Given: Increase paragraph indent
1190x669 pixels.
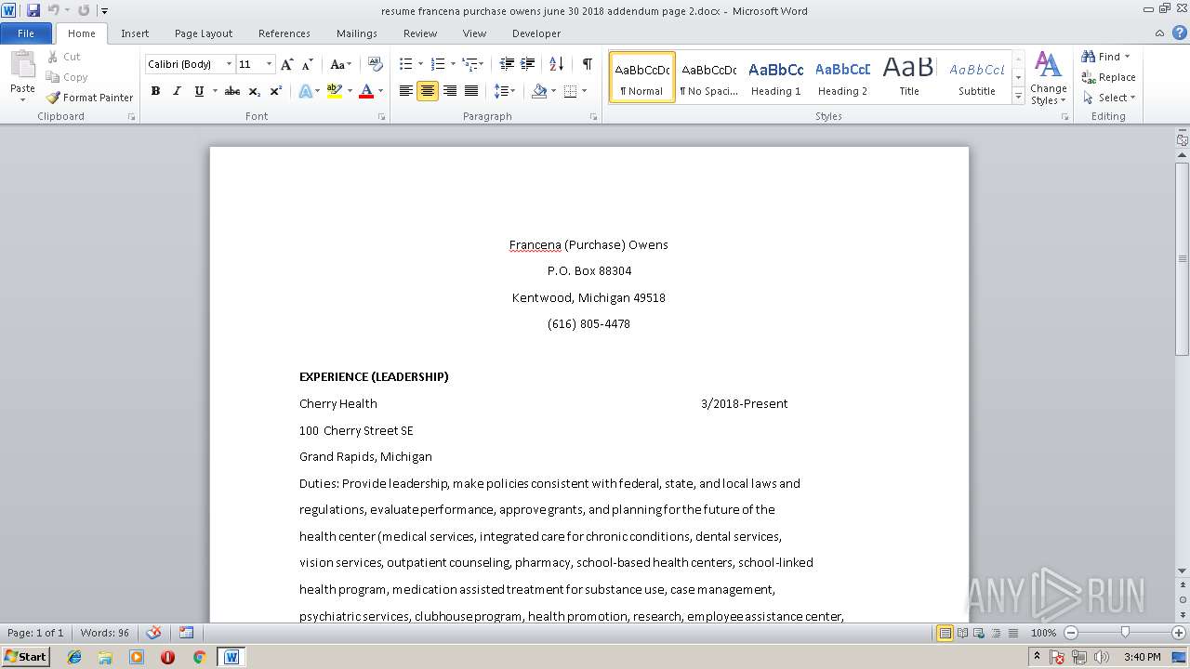Looking at the screenshot, I should (528, 64).
